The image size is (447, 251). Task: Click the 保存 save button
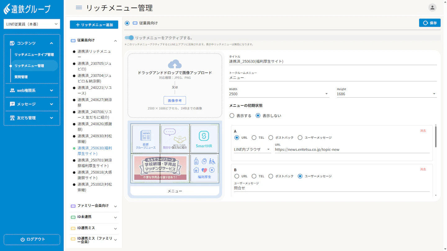[x=430, y=23]
